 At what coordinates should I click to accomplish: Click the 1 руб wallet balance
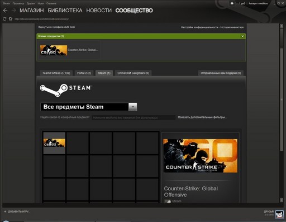242,3
